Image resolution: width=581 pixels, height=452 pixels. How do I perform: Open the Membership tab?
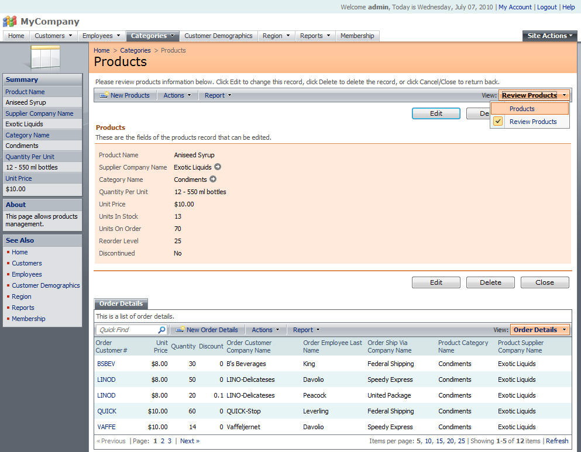coord(357,36)
